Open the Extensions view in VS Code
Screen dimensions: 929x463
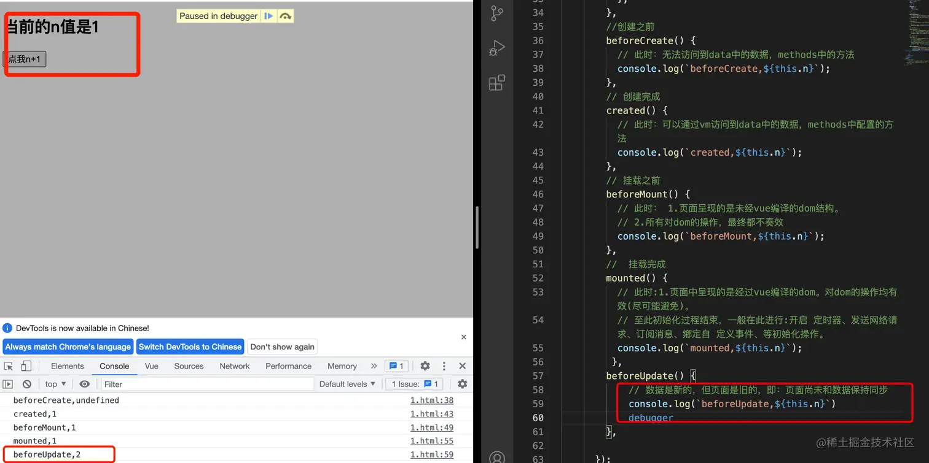pos(497,82)
